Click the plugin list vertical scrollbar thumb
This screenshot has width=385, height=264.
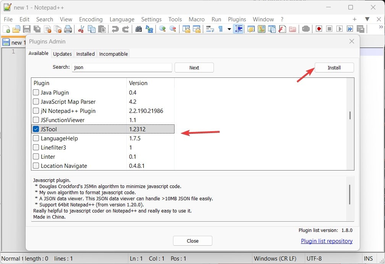[350, 115]
